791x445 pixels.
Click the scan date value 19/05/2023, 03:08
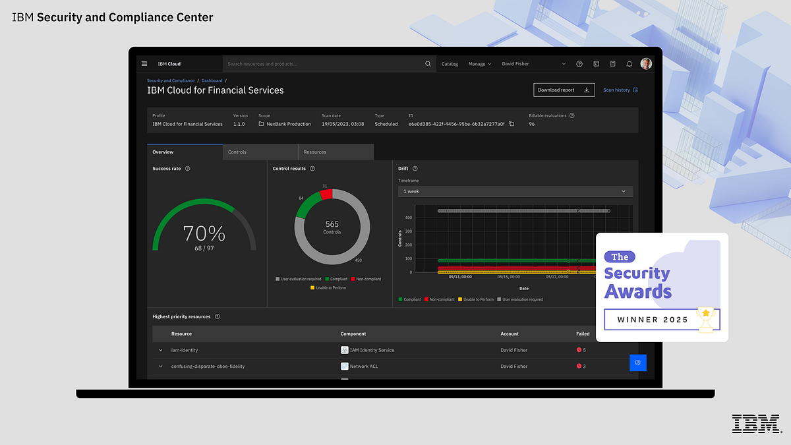coord(343,124)
